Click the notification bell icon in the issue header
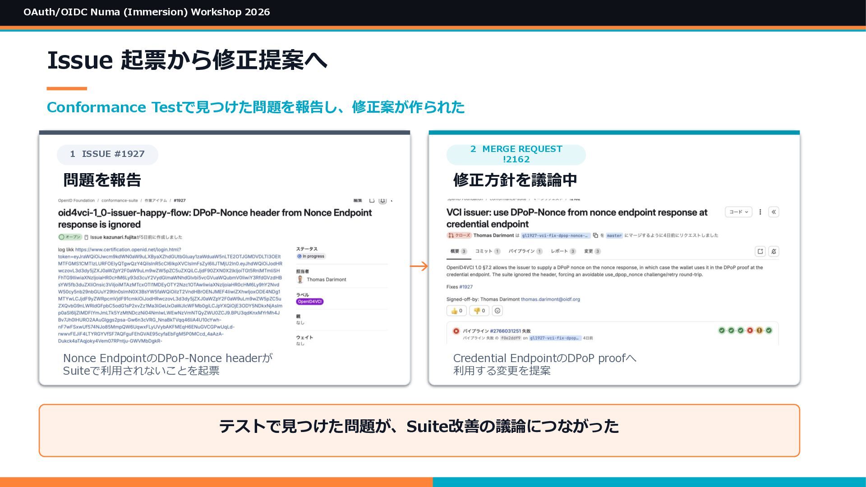866x487 pixels. [x=382, y=201]
